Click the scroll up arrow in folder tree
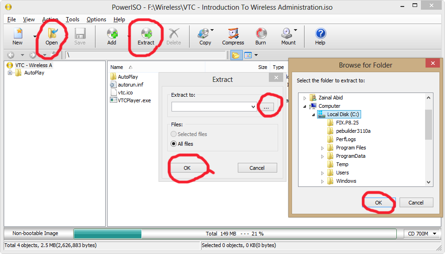Image resolution: width=445 pixels, height=254 pixels. click(x=428, y=98)
